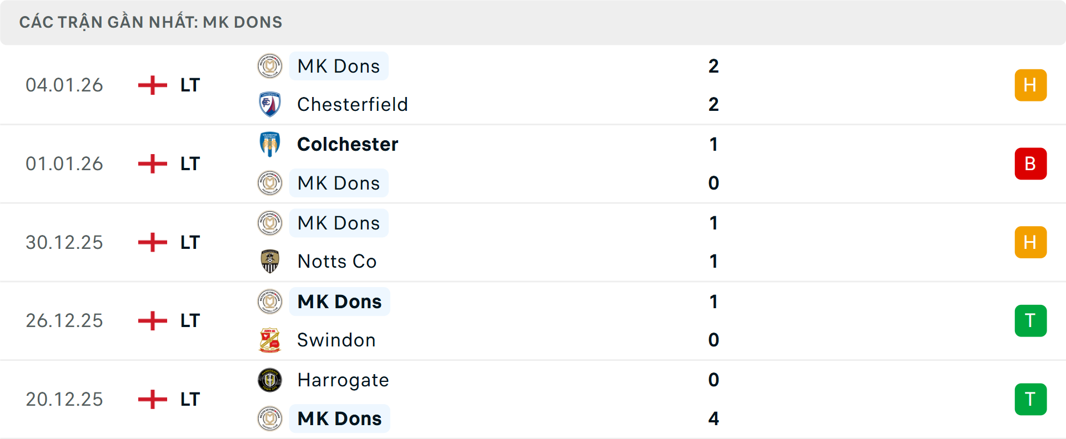Expand the Colchester versus MK Dons match row
This screenshot has width=1066, height=439.
coord(533,164)
